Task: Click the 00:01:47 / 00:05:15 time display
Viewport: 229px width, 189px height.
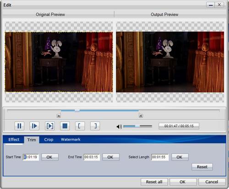Action: pos(179,126)
